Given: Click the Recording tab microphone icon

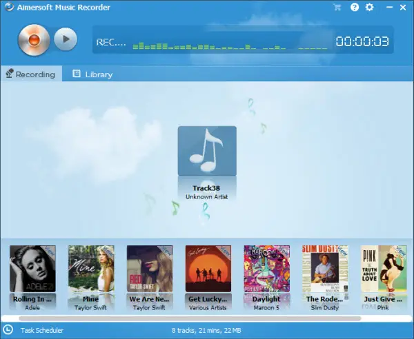Looking at the screenshot, I should (x=10, y=74).
